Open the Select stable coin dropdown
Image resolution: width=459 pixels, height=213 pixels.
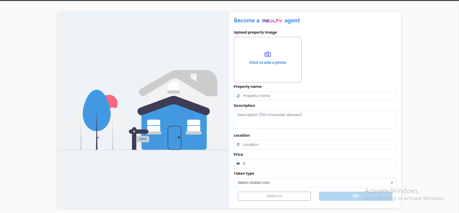(x=315, y=183)
